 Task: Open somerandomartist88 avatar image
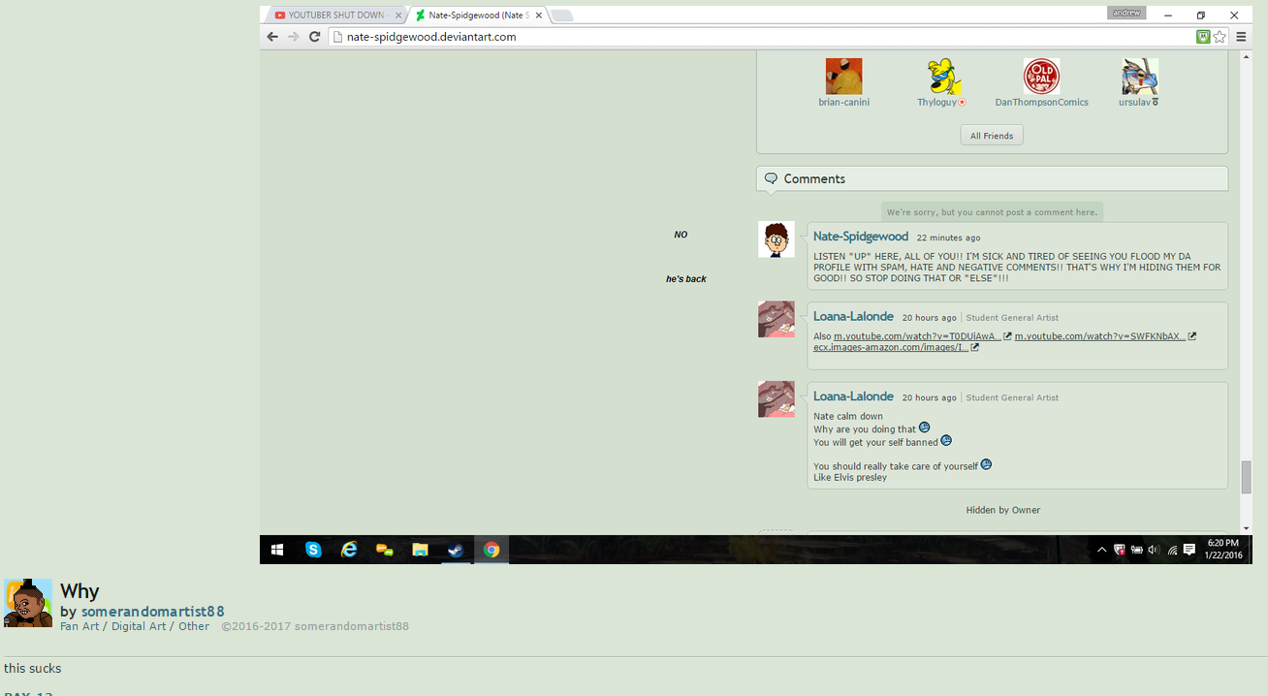tap(28, 603)
